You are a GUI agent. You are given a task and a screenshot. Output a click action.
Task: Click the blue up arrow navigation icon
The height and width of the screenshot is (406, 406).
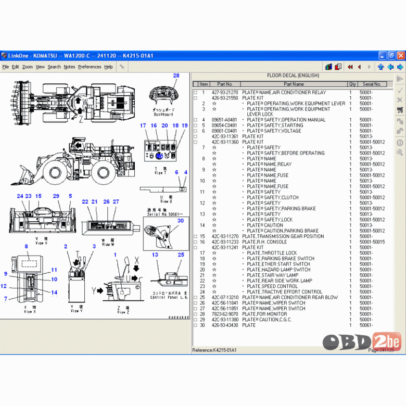(x=380, y=67)
